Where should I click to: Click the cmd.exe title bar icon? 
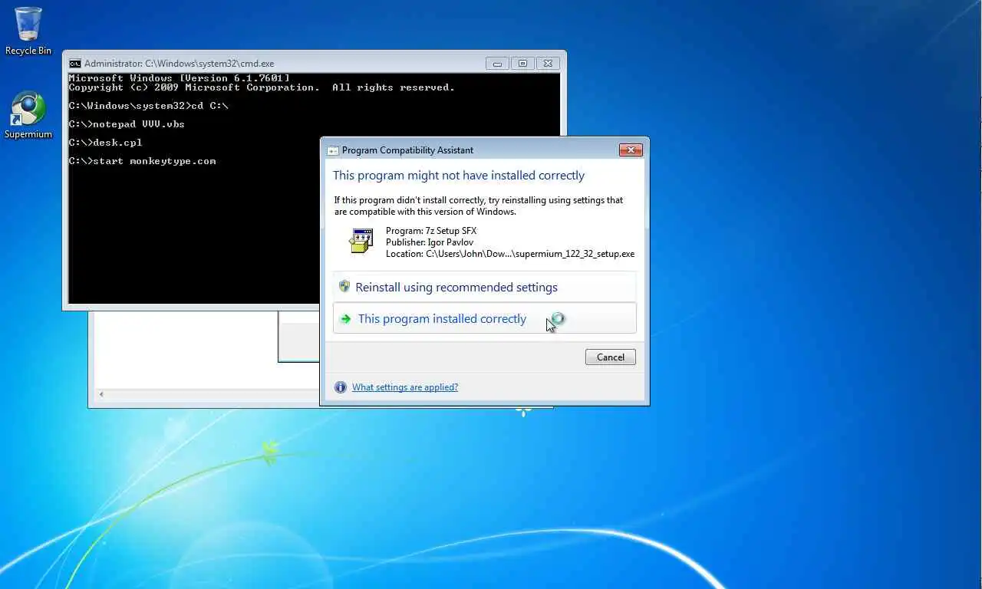pyautogui.click(x=75, y=64)
